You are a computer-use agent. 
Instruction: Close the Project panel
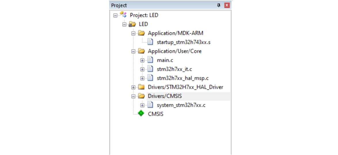227,5
